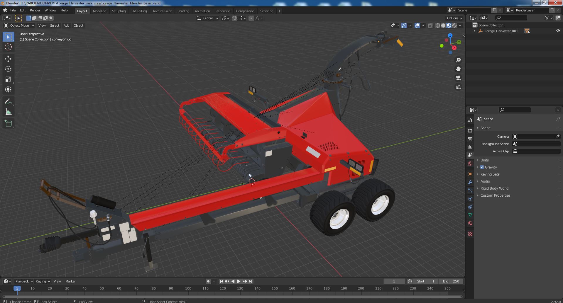Play the animation
The image size is (563, 303).
click(x=239, y=281)
